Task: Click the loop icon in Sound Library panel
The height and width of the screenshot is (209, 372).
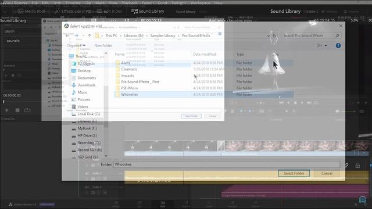Action: pos(27,110)
